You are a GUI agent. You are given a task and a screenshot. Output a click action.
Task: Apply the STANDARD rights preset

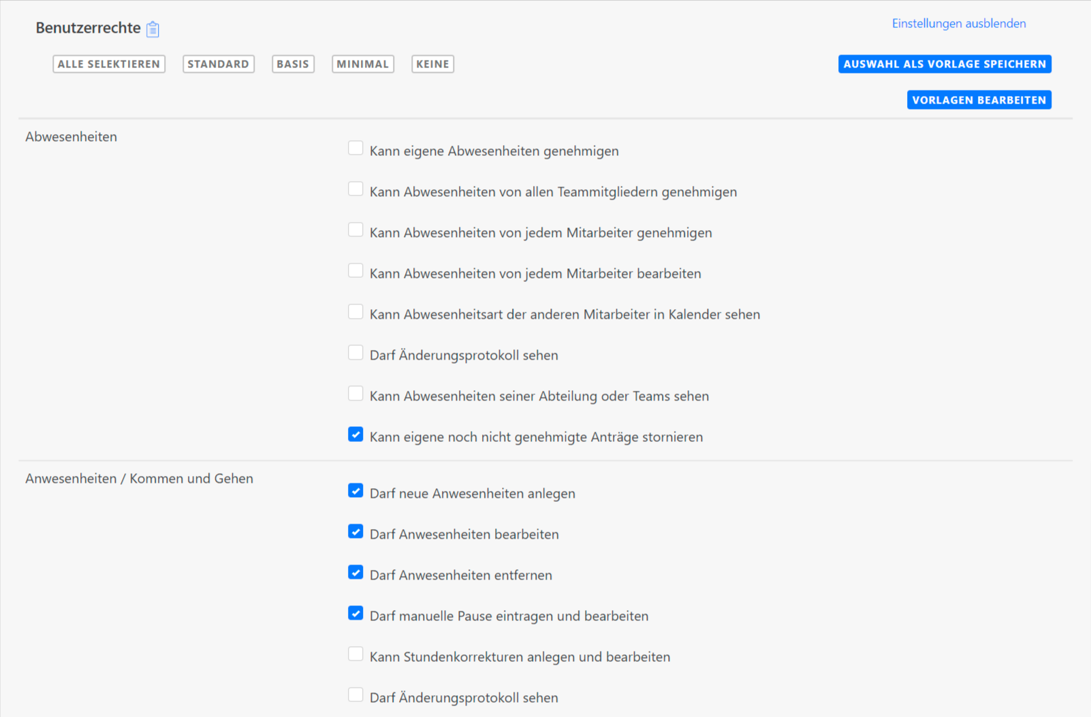point(218,64)
